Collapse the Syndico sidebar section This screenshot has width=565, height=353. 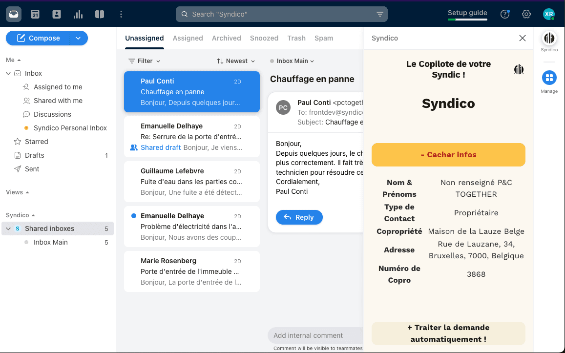click(33, 215)
